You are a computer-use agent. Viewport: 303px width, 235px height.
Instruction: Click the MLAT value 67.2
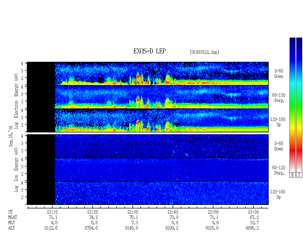254,217
